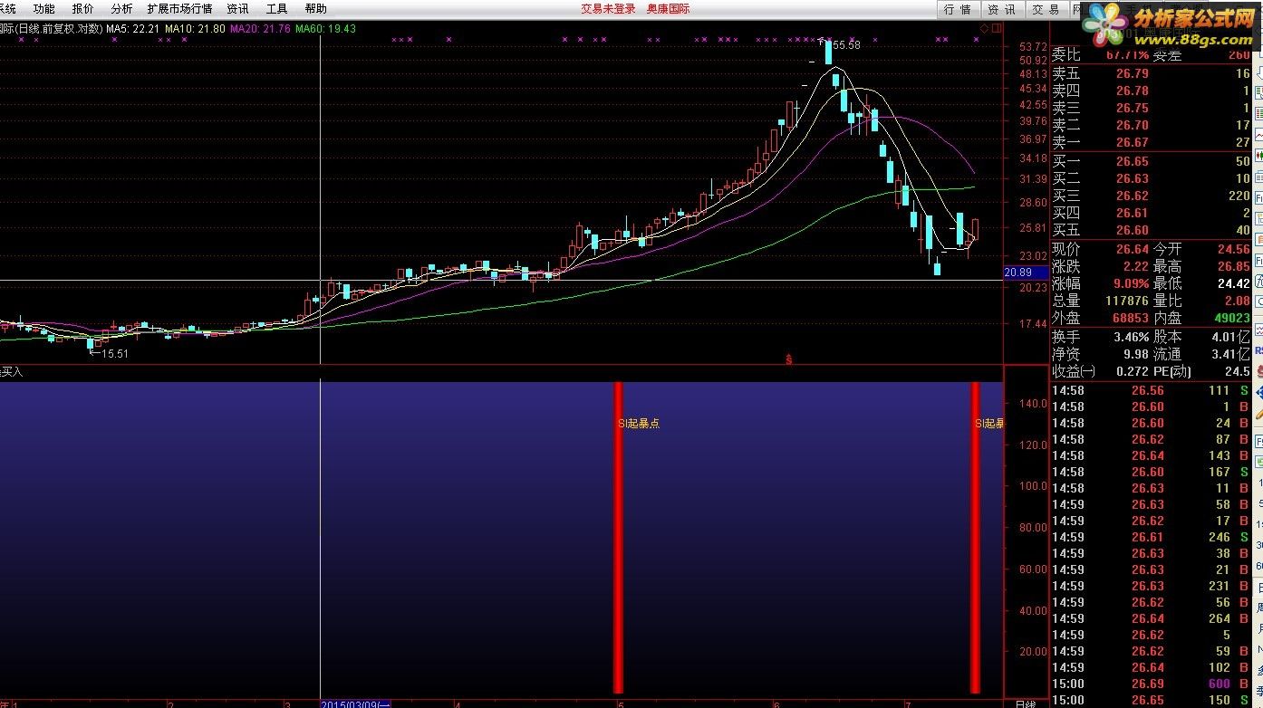Open the 工具 menu

click(x=277, y=8)
